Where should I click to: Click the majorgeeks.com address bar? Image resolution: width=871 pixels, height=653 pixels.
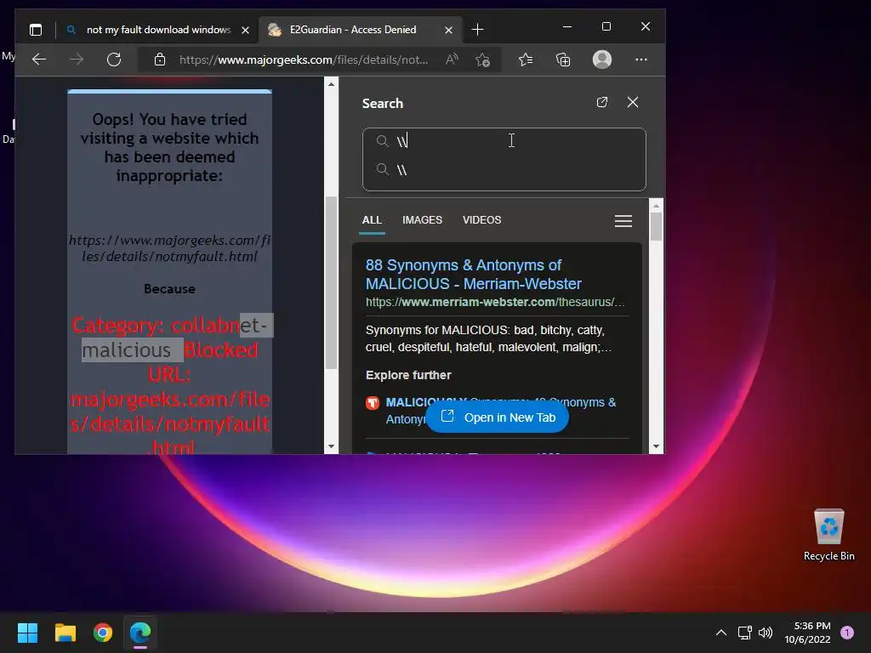pos(304,60)
